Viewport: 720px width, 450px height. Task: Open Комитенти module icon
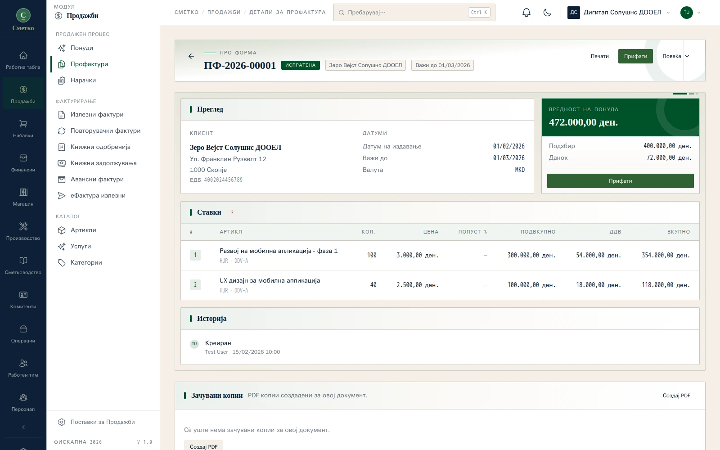tap(23, 300)
